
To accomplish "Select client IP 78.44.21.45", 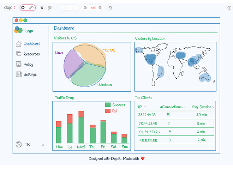I will pyautogui.click(x=148, y=123).
